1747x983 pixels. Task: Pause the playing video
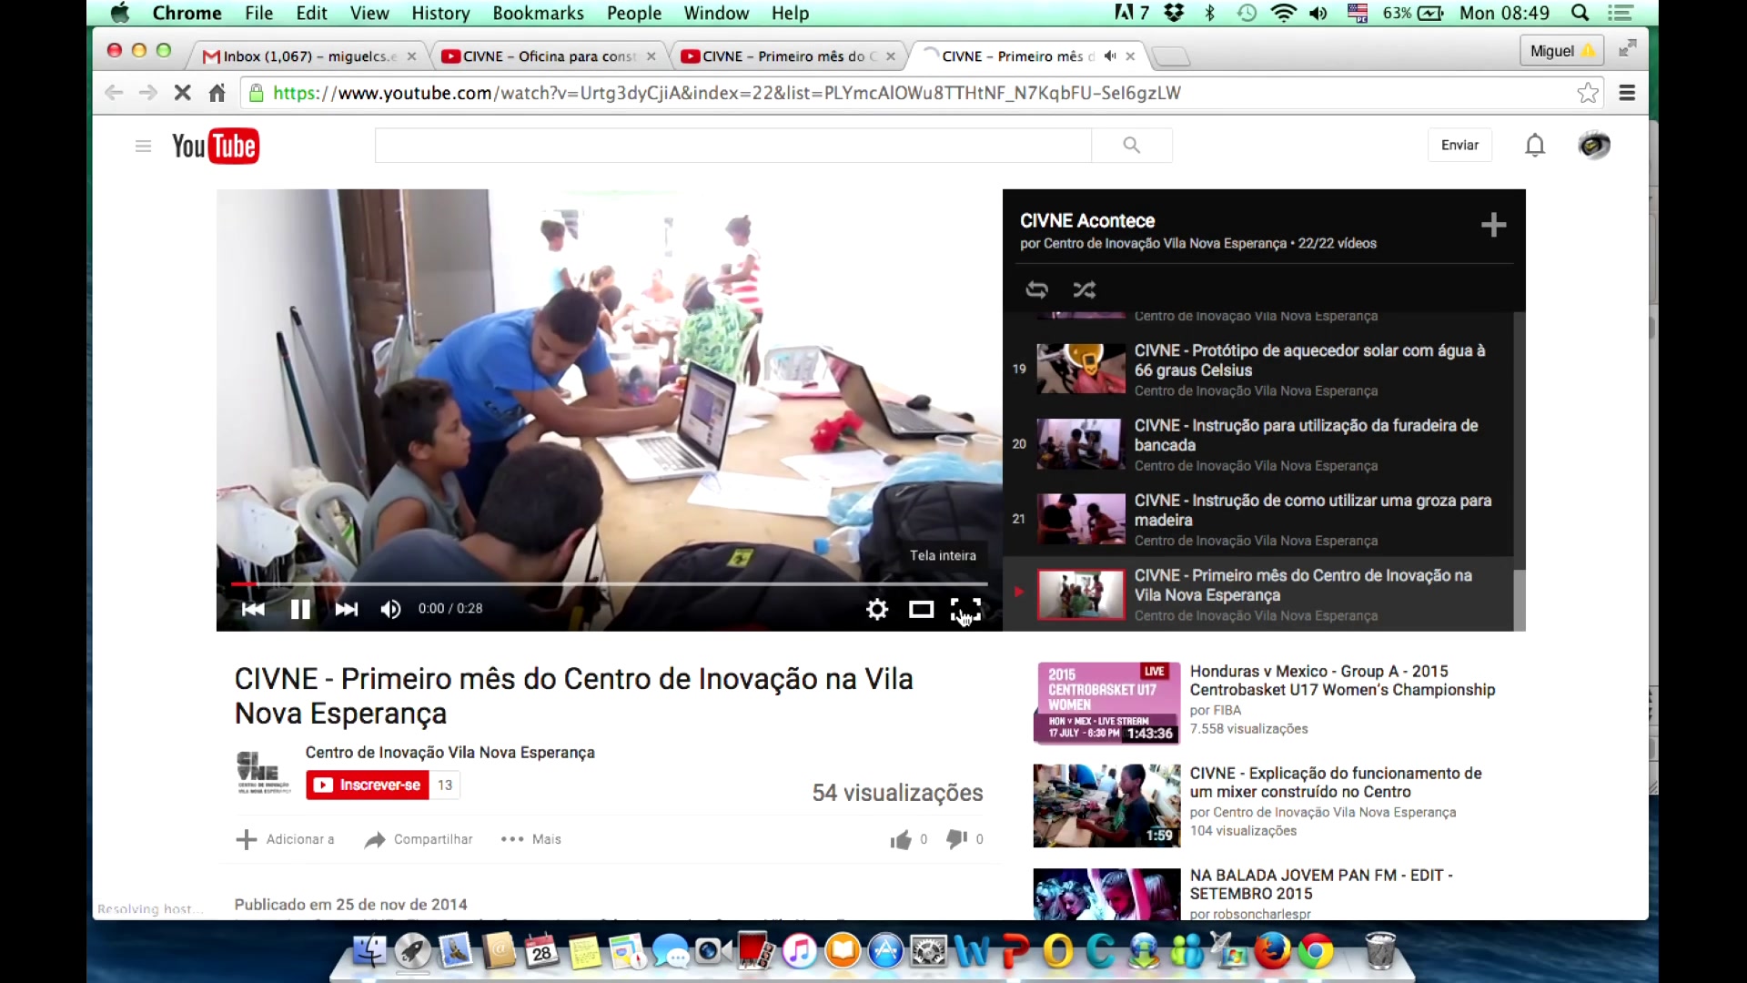point(300,609)
